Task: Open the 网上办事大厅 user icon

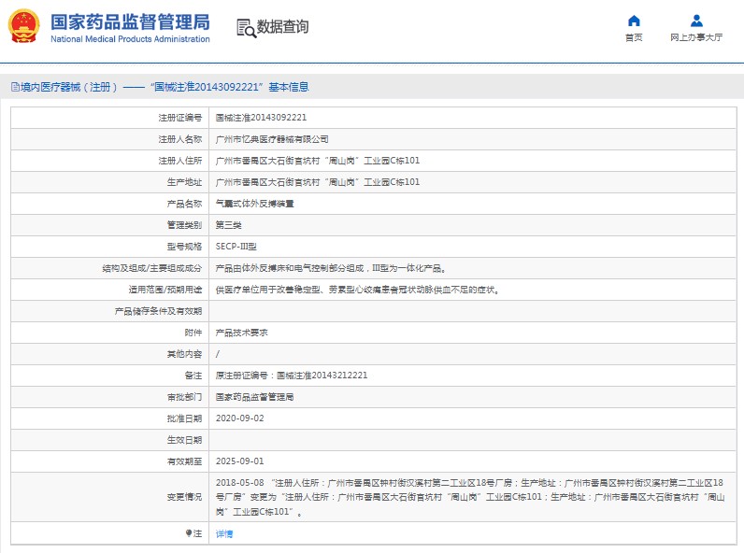Action: [696, 21]
